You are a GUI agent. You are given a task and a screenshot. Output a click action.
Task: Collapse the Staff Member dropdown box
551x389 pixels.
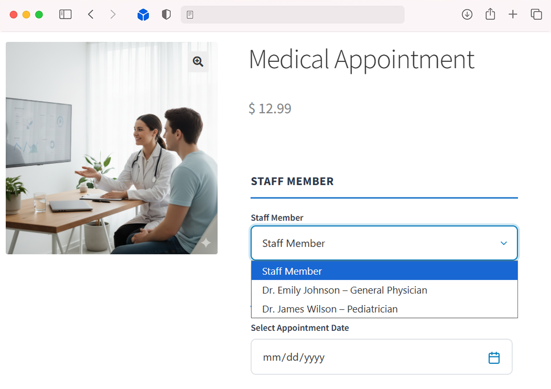point(384,243)
